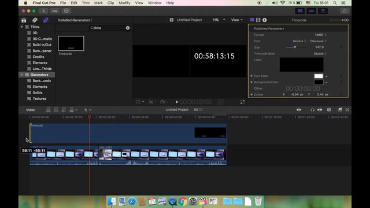370x208 pixels.
Task: Toggle Solo headphones button
Action: [312, 110]
